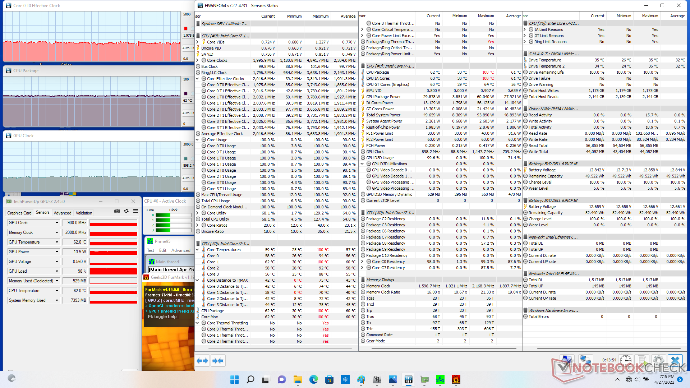Click Auto Fit in GPU Clock graph

tap(188, 178)
